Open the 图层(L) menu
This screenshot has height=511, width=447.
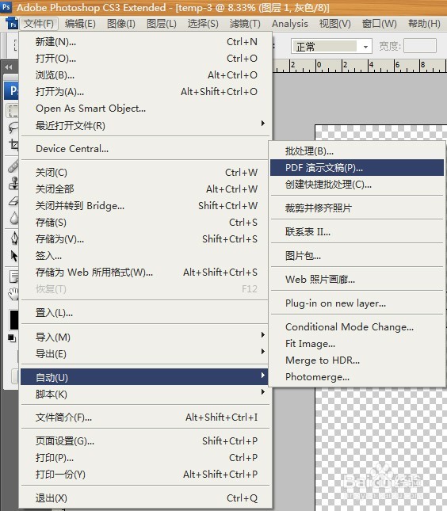[x=162, y=24]
